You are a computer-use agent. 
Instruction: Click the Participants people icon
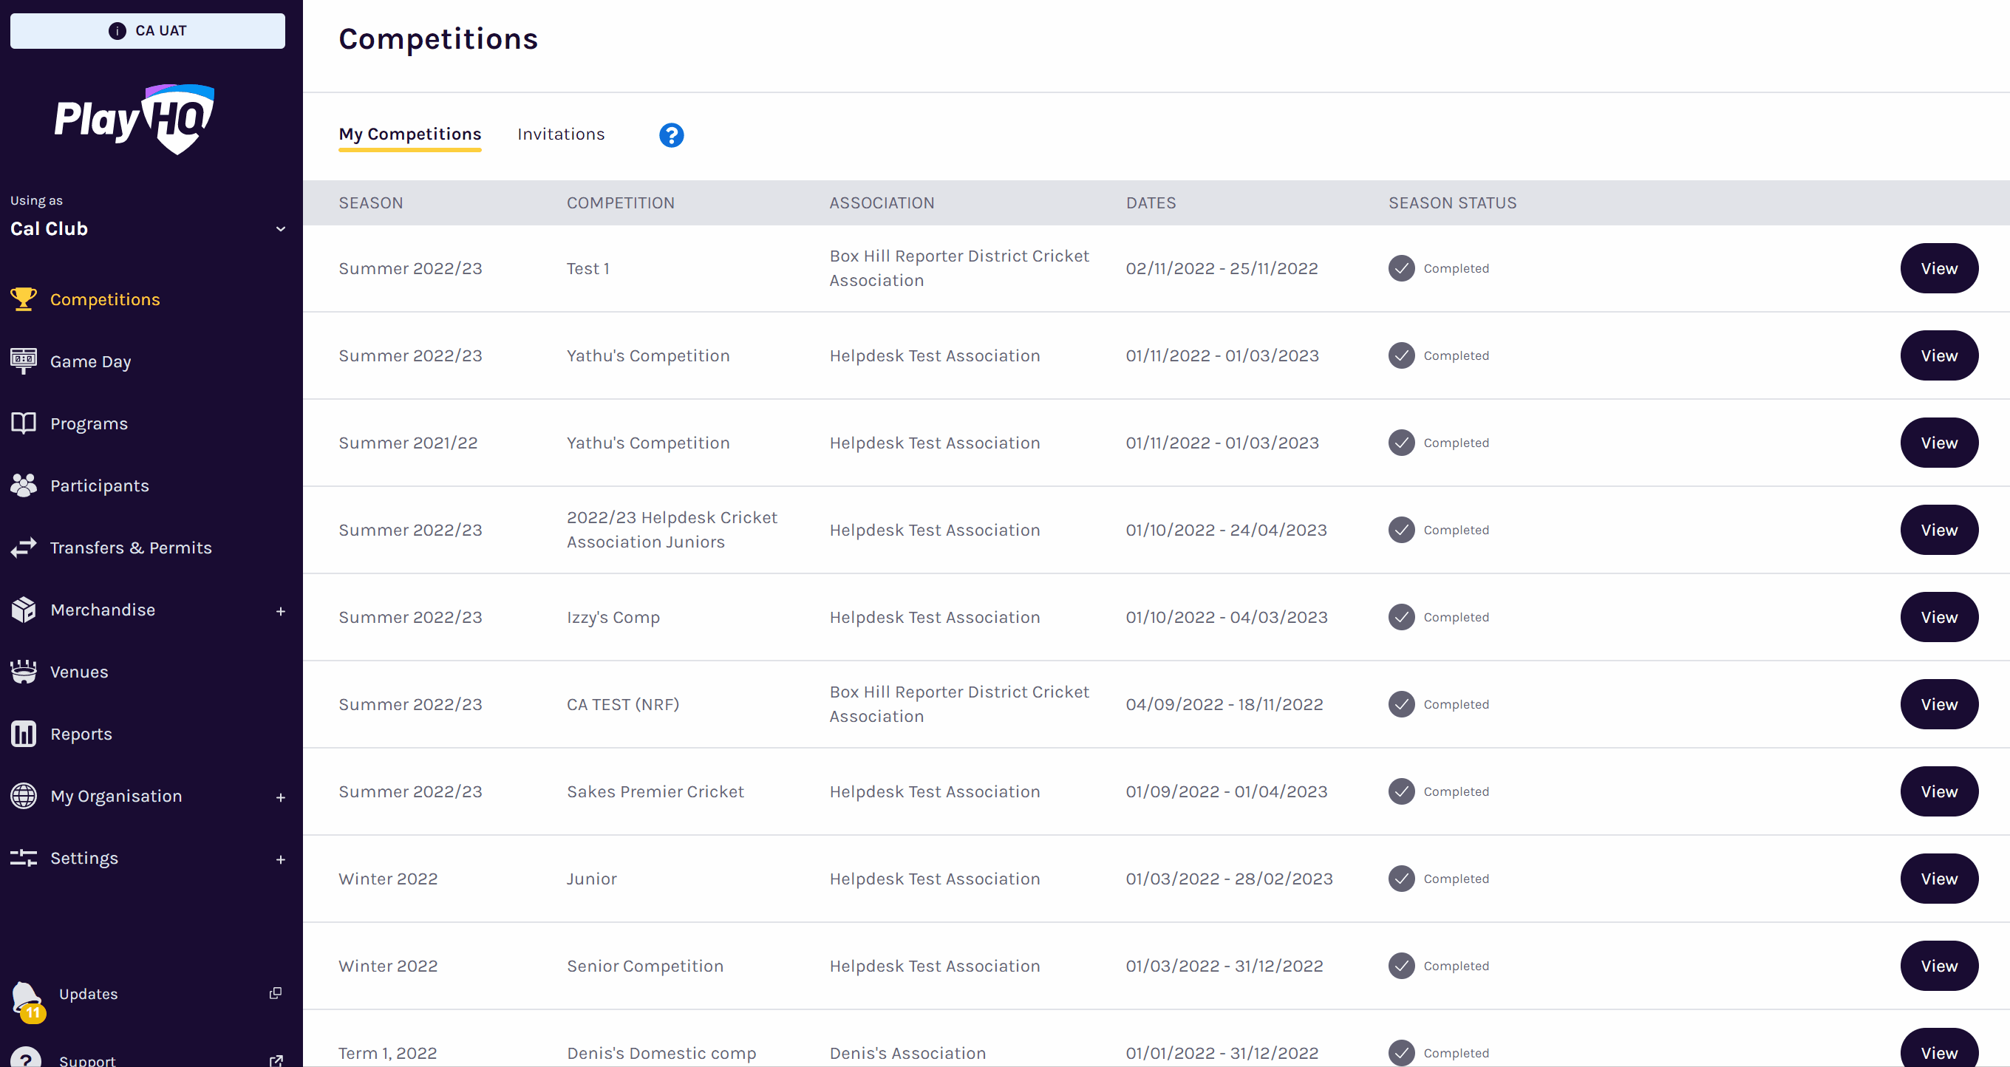24,485
